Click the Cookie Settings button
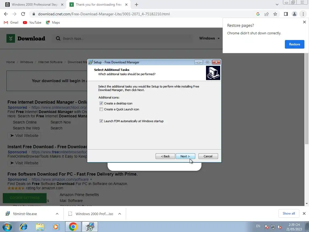Screen dimensions: 309x232 coord(25,198)
